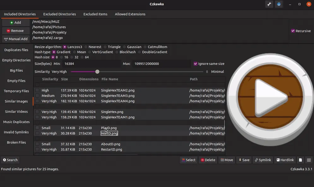The image size is (314, 187).
Task: Tick the checkbox for SingleHexTEAM3.png
Action: (x=37, y=96)
